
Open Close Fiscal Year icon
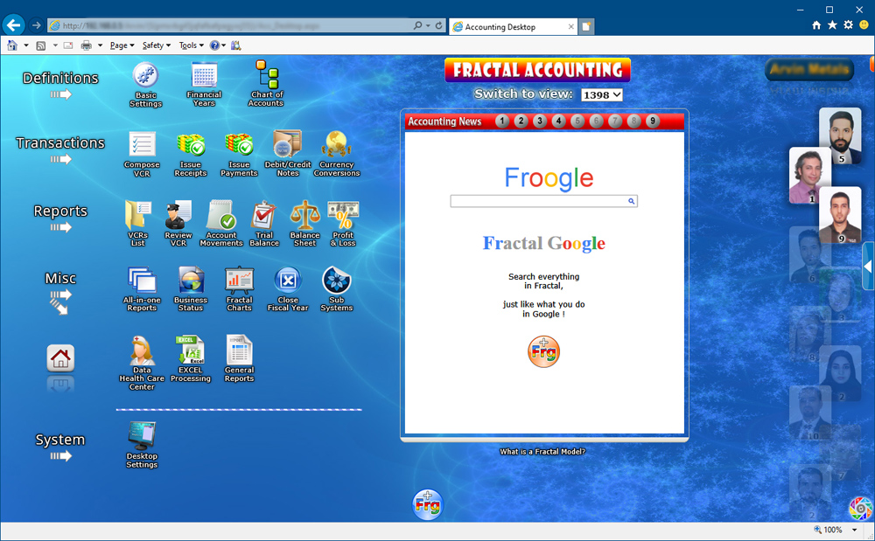(x=287, y=281)
